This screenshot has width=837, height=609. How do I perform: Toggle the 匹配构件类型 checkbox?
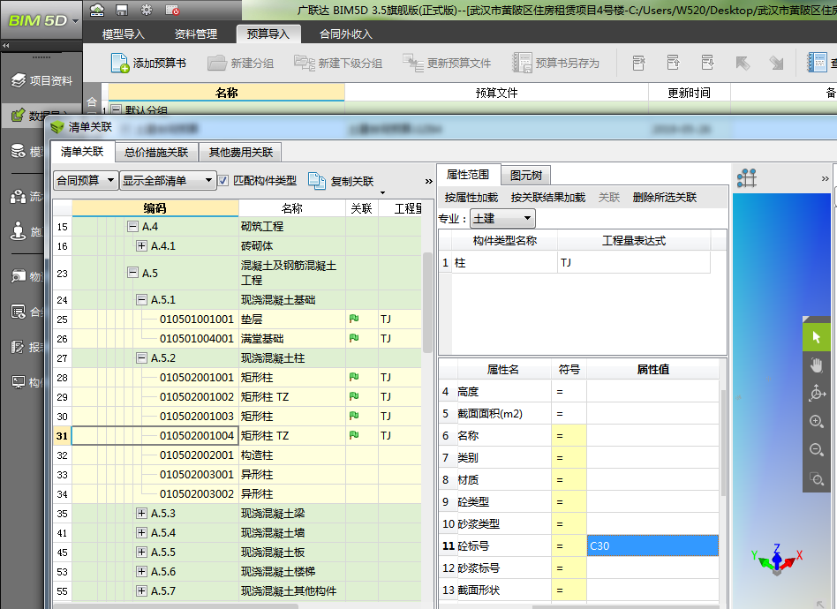tap(223, 180)
